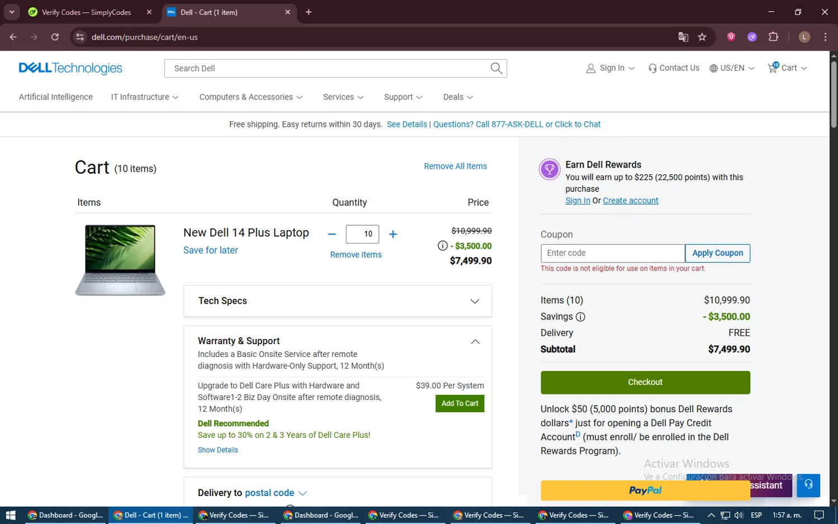
Task: Click the Dell Rewards trophy icon
Action: [x=550, y=169]
